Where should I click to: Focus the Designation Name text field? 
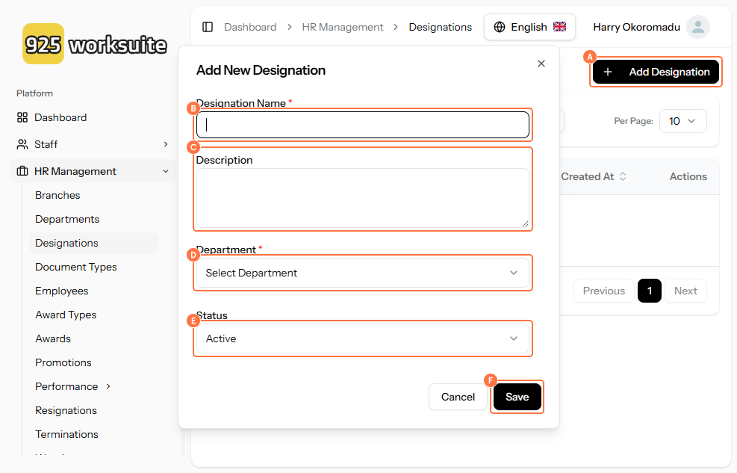click(363, 125)
